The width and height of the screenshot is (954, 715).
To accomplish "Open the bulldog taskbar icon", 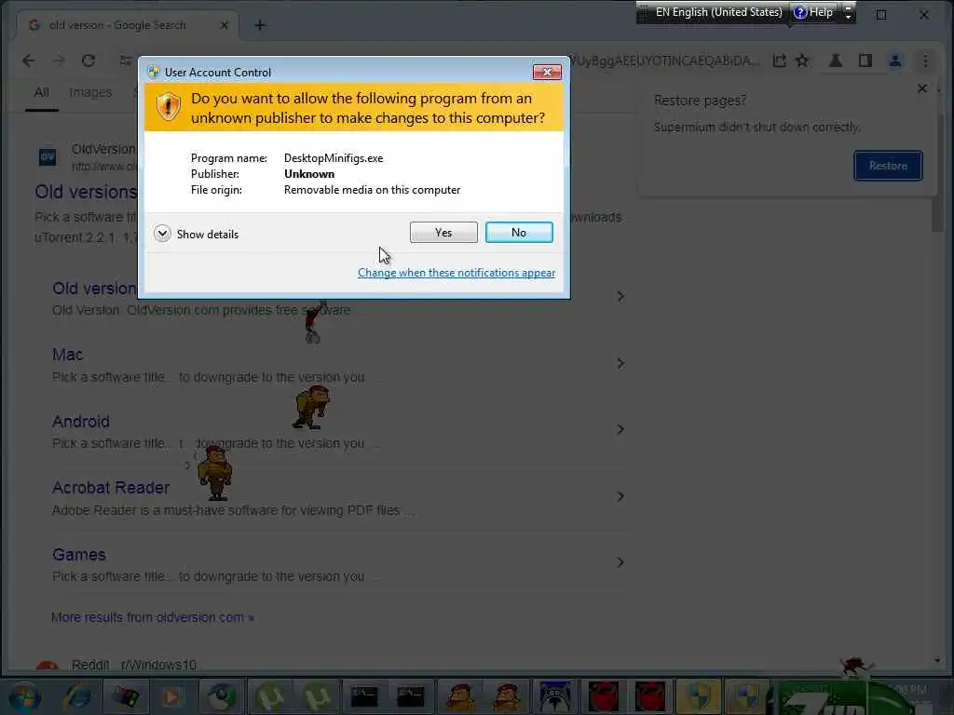I will 555,696.
